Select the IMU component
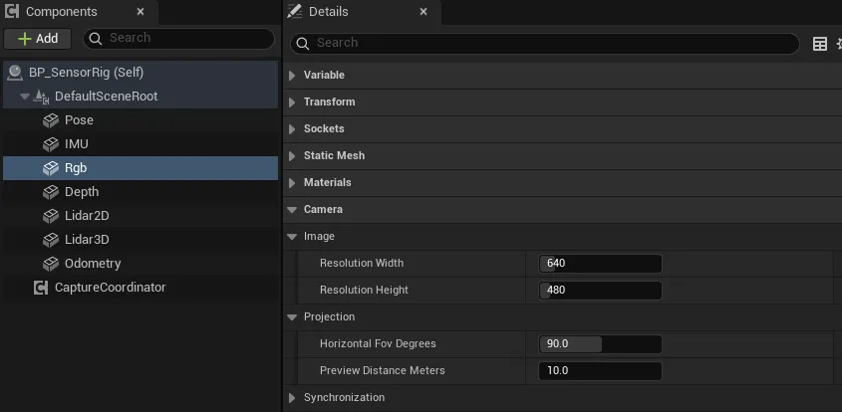Screen dimensions: 842x412 [x=140, y=144]
